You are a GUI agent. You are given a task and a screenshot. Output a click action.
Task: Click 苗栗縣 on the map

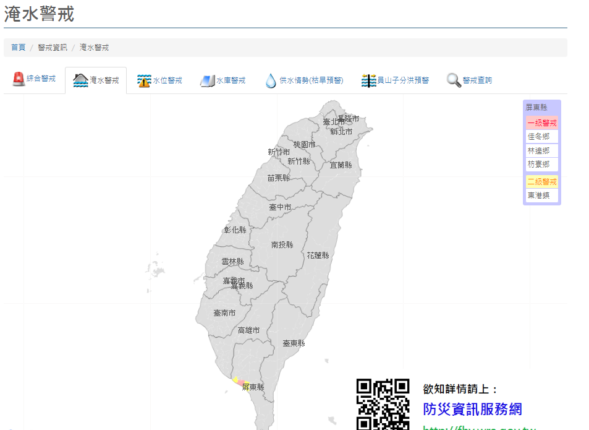tap(278, 178)
